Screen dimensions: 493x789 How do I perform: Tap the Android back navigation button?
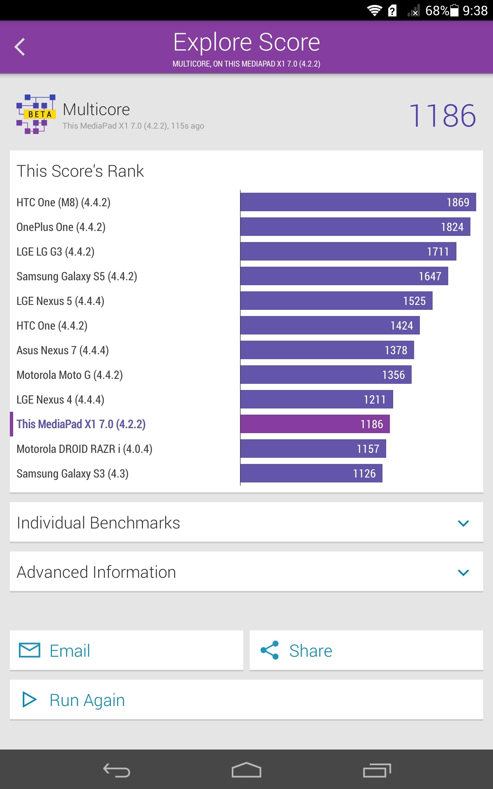point(117,771)
